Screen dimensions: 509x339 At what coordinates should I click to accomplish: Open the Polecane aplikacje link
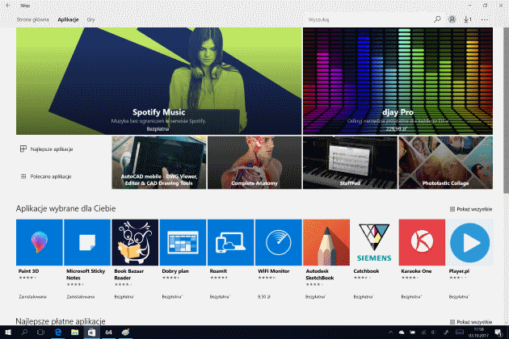(x=51, y=177)
